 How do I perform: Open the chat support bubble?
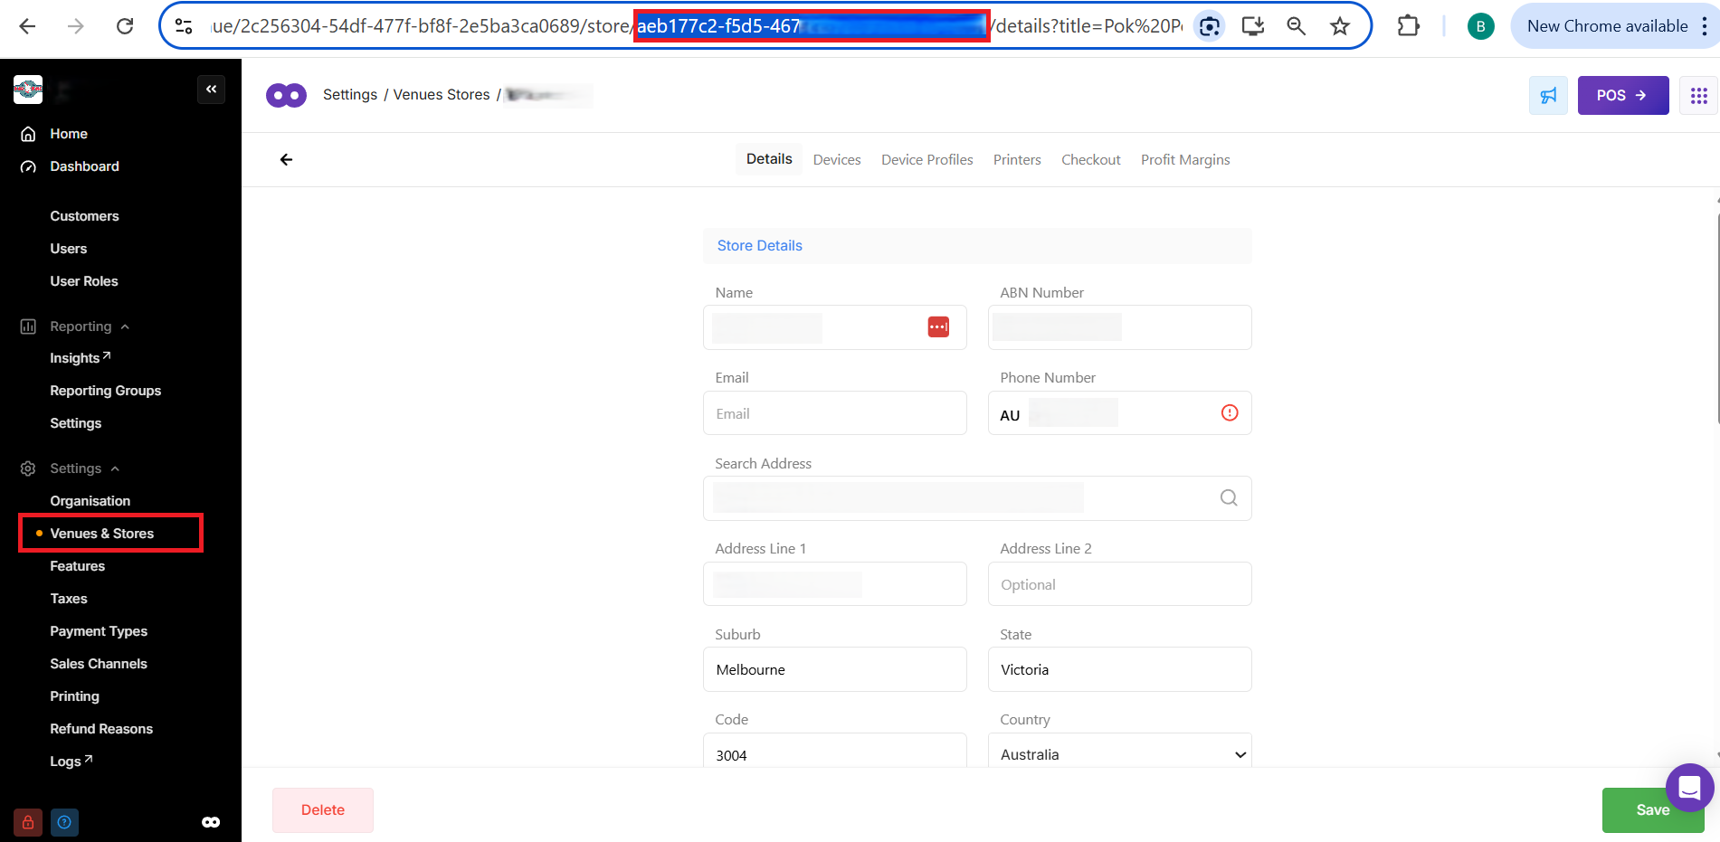pyautogui.click(x=1689, y=788)
